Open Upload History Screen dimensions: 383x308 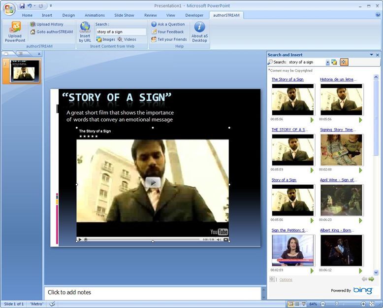(49, 24)
